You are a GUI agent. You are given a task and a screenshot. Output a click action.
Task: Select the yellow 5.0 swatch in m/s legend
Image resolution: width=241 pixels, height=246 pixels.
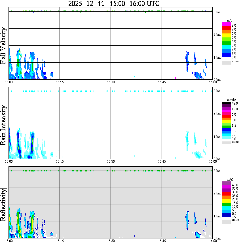coord(227,36)
